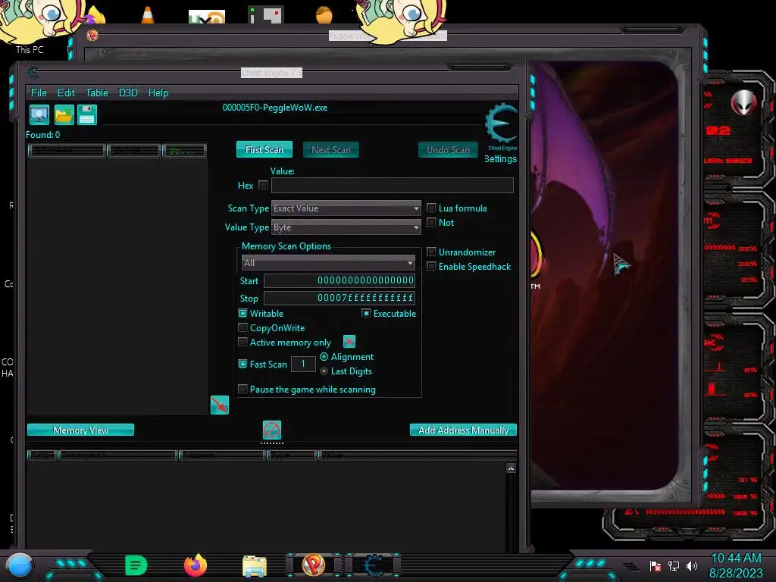Open the Help menu
Viewport: 776px width, 582px height.
[x=158, y=92]
